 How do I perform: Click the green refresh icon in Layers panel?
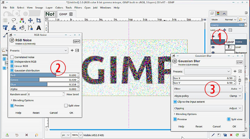coord(237,135)
